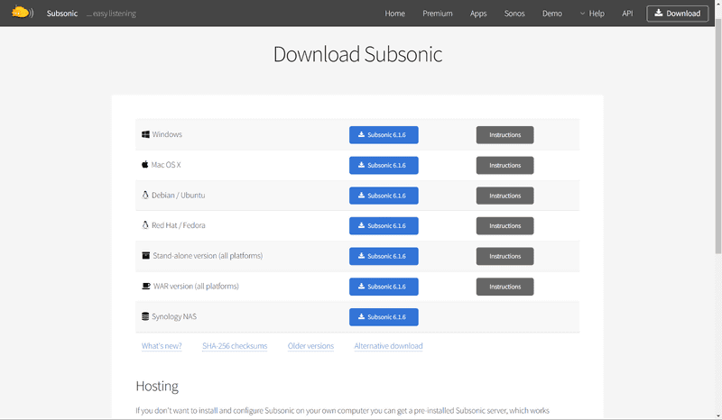Open Instructions for Stand-alone version

click(x=504, y=256)
